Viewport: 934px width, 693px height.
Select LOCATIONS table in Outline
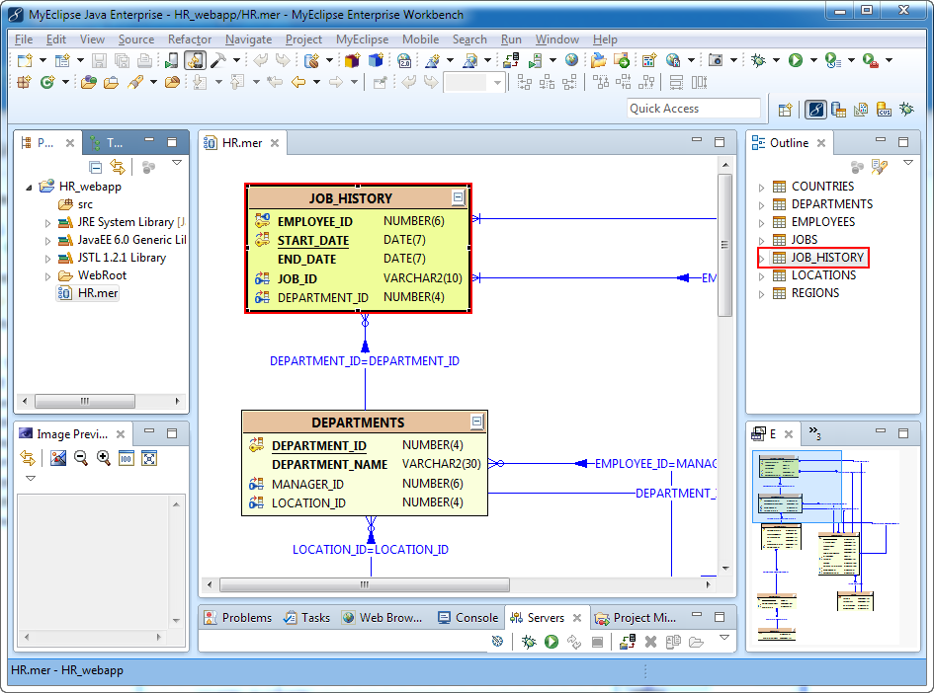pos(823,275)
